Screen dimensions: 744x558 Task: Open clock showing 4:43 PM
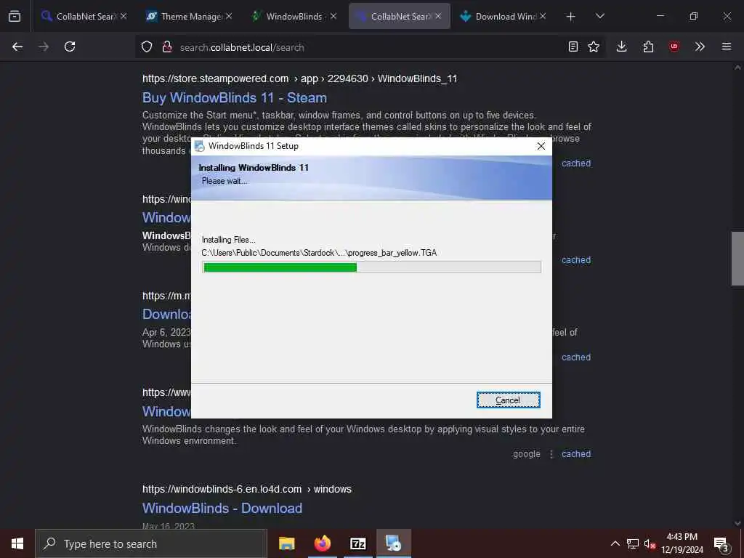click(682, 543)
